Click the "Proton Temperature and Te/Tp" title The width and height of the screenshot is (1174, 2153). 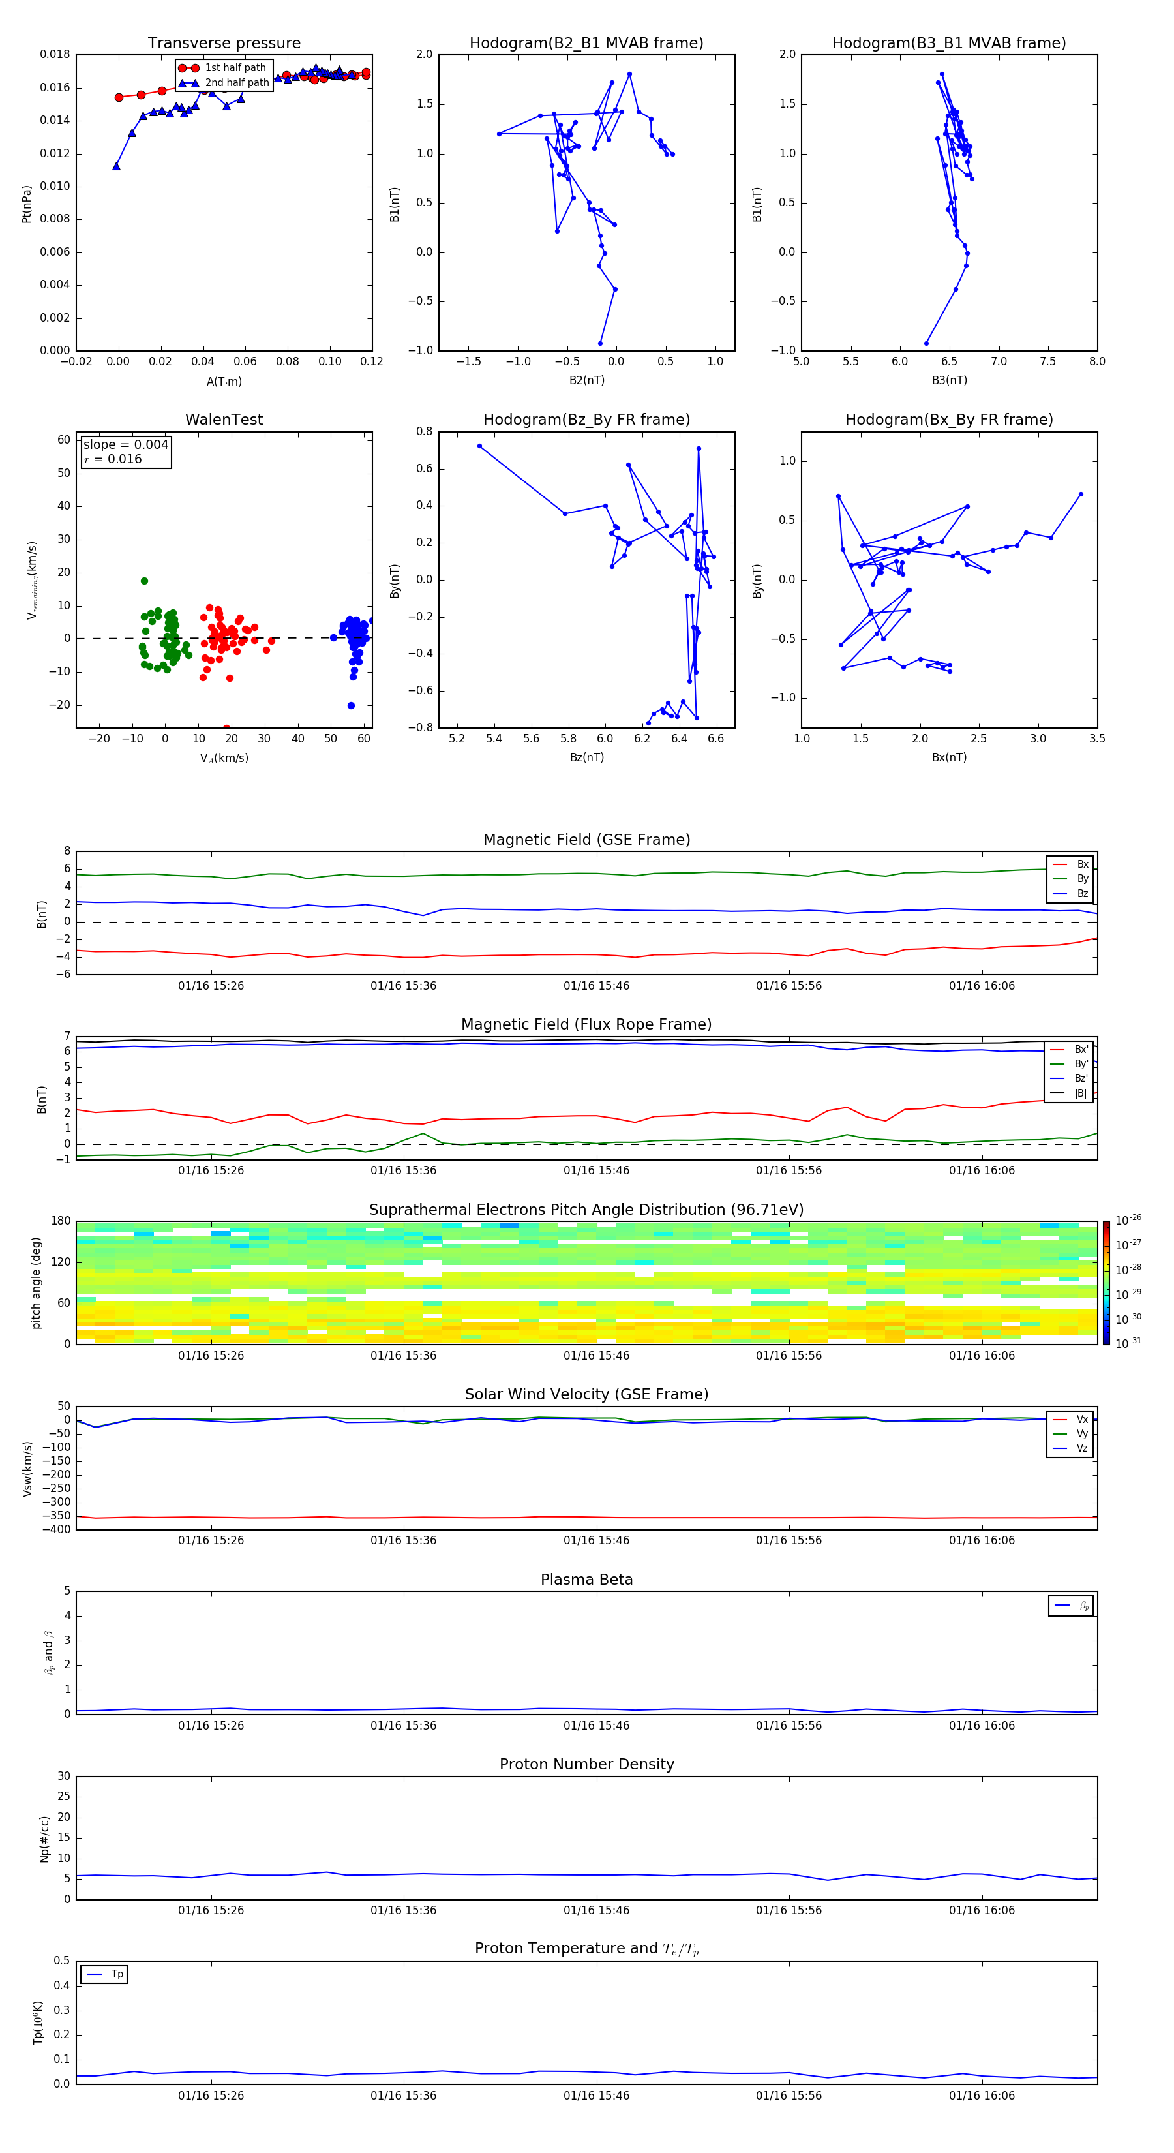coord(586,1949)
